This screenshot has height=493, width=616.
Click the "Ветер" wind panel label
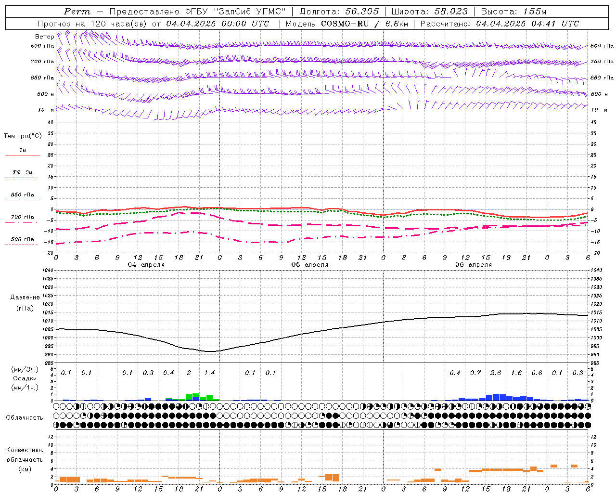point(45,37)
